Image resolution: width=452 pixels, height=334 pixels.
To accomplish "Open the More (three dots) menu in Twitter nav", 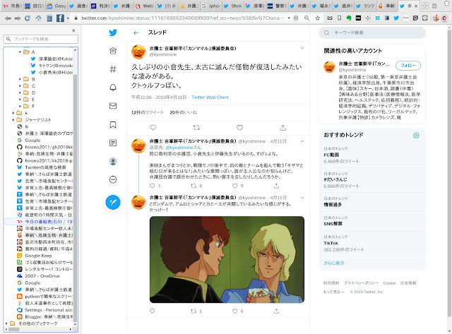I will 113,180.
